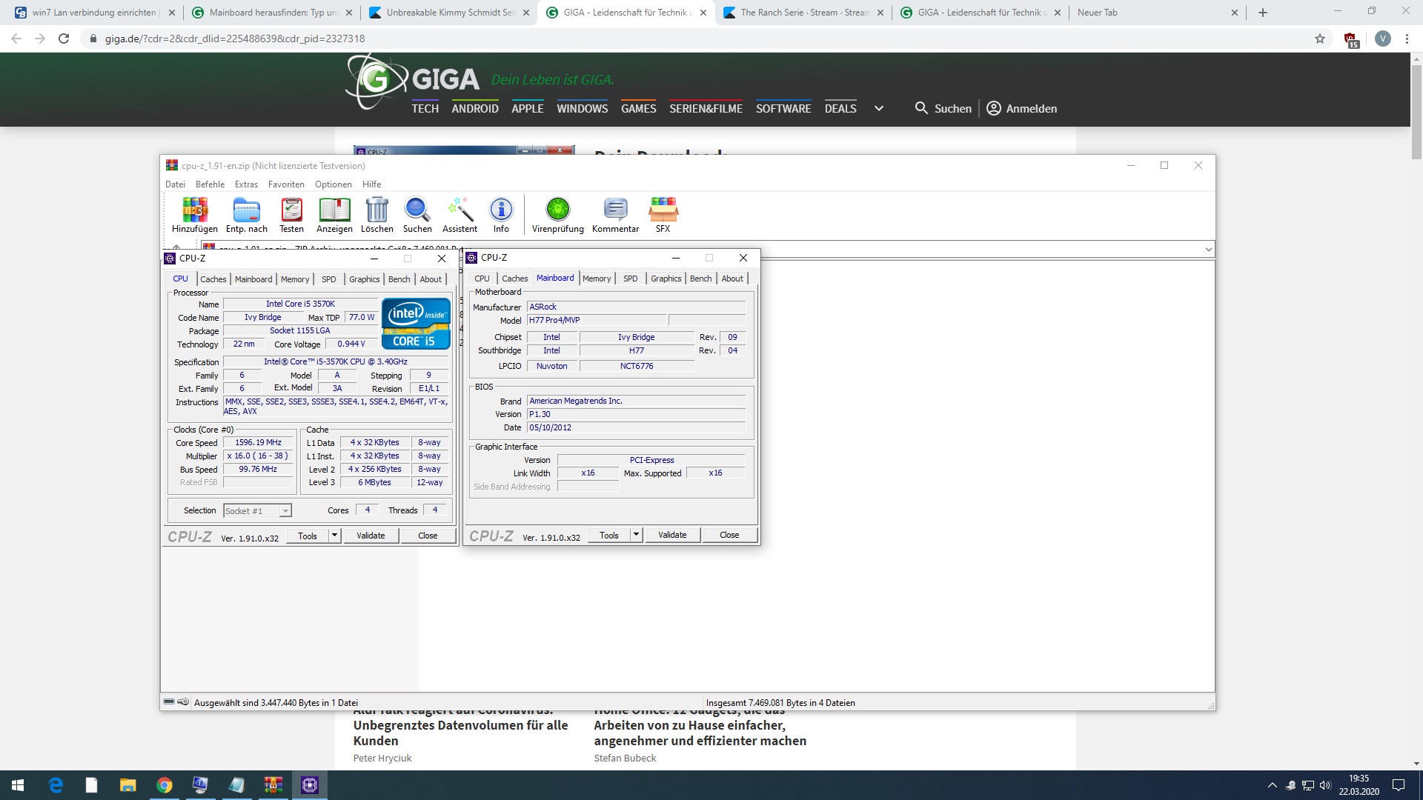
Task: Open Chrome from the Windows taskbar
Action: [x=165, y=784]
